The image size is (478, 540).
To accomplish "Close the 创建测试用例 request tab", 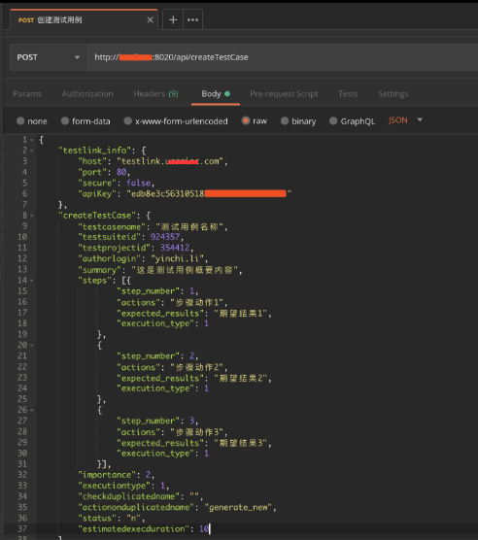I will pyautogui.click(x=150, y=20).
